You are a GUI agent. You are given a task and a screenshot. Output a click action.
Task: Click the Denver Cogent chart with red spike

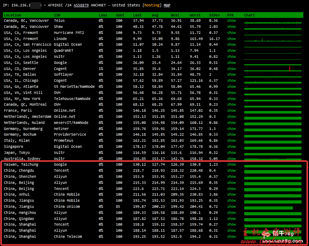[273, 69]
